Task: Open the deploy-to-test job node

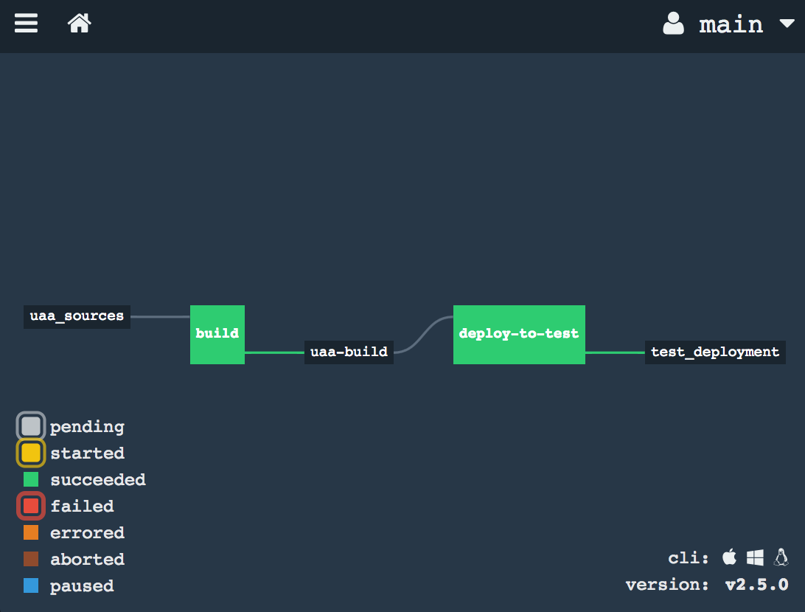Action: point(518,334)
